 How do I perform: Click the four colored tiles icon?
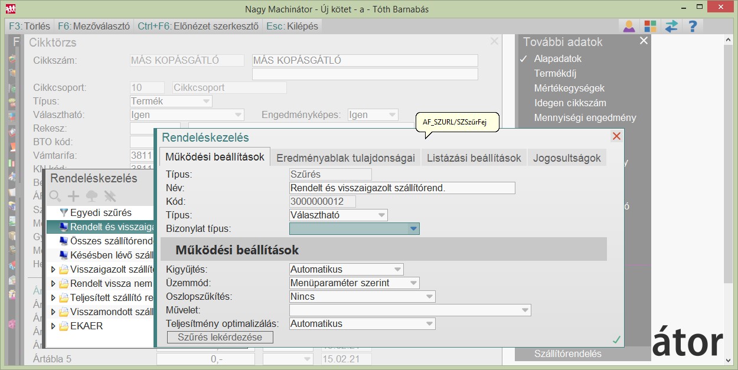[x=650, y=26]
